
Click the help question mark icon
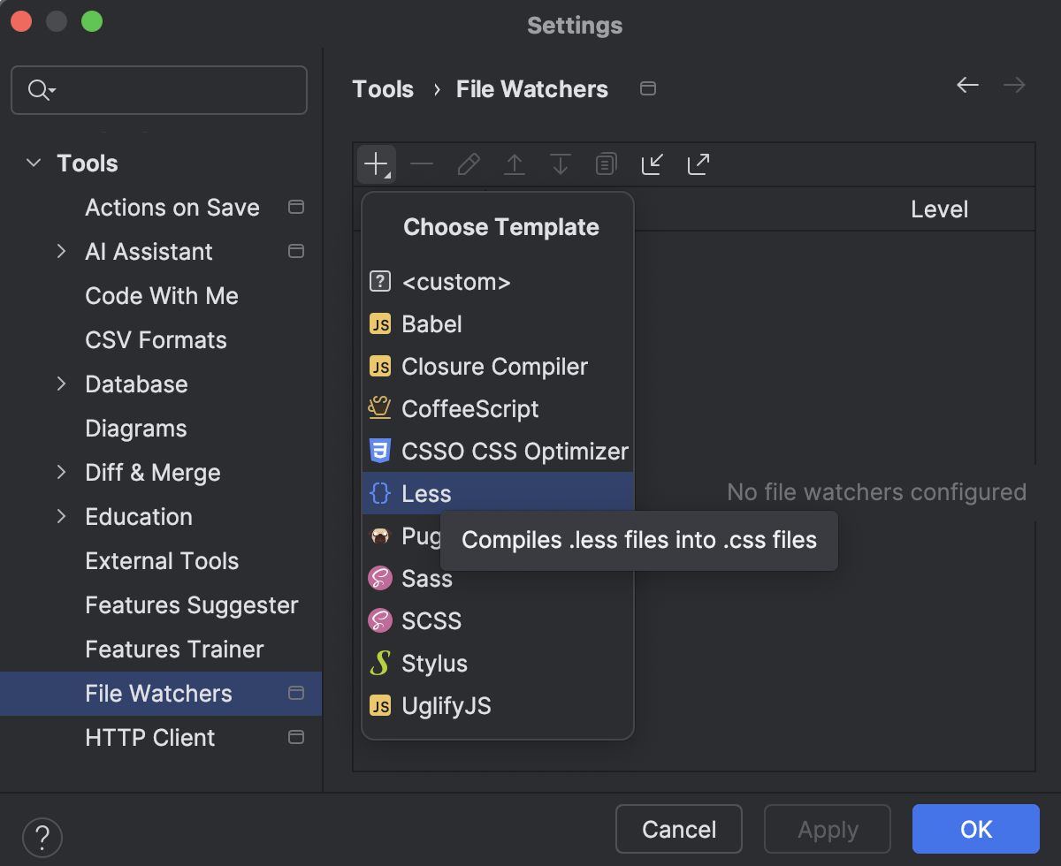(x=42, y=837)
